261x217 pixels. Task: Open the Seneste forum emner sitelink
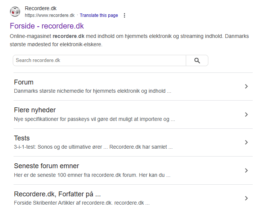[x=46, y=166]
